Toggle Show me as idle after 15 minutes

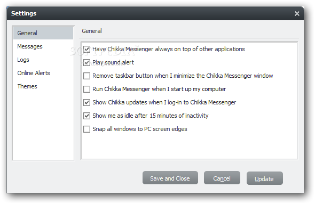pos(87,116)
